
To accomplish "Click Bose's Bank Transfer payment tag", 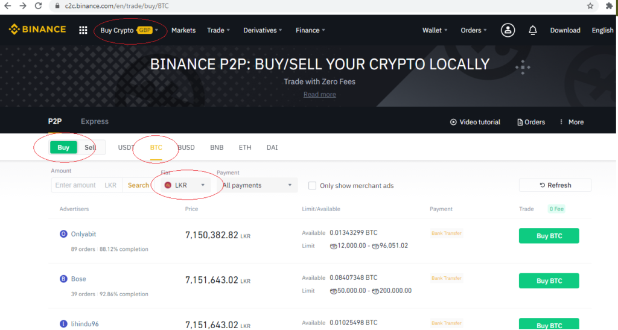I will click(446, 278).
